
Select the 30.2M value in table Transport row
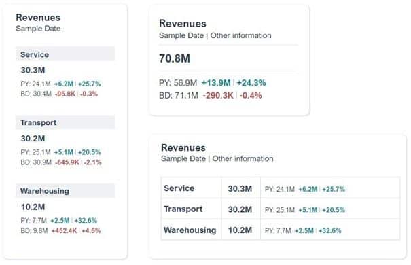pos(240,209)
